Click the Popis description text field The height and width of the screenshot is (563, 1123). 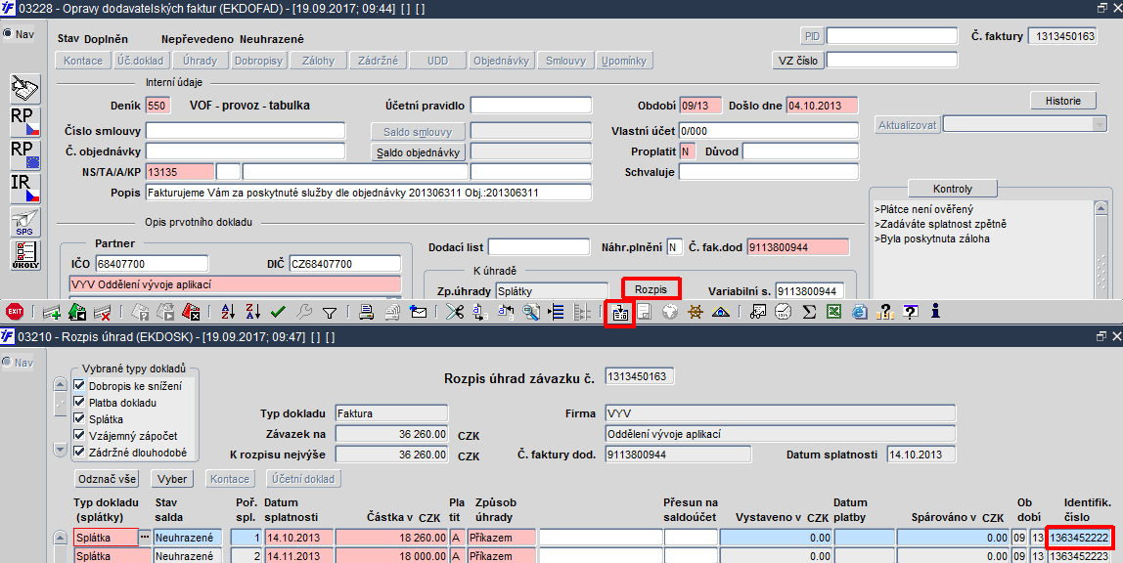coord(369,193)
